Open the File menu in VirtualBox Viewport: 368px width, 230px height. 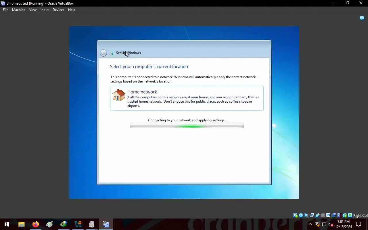pyautogui.click(x=5, y=10)
